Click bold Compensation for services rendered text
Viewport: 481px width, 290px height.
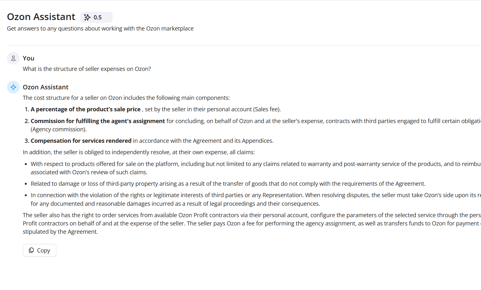click(81, 141)
